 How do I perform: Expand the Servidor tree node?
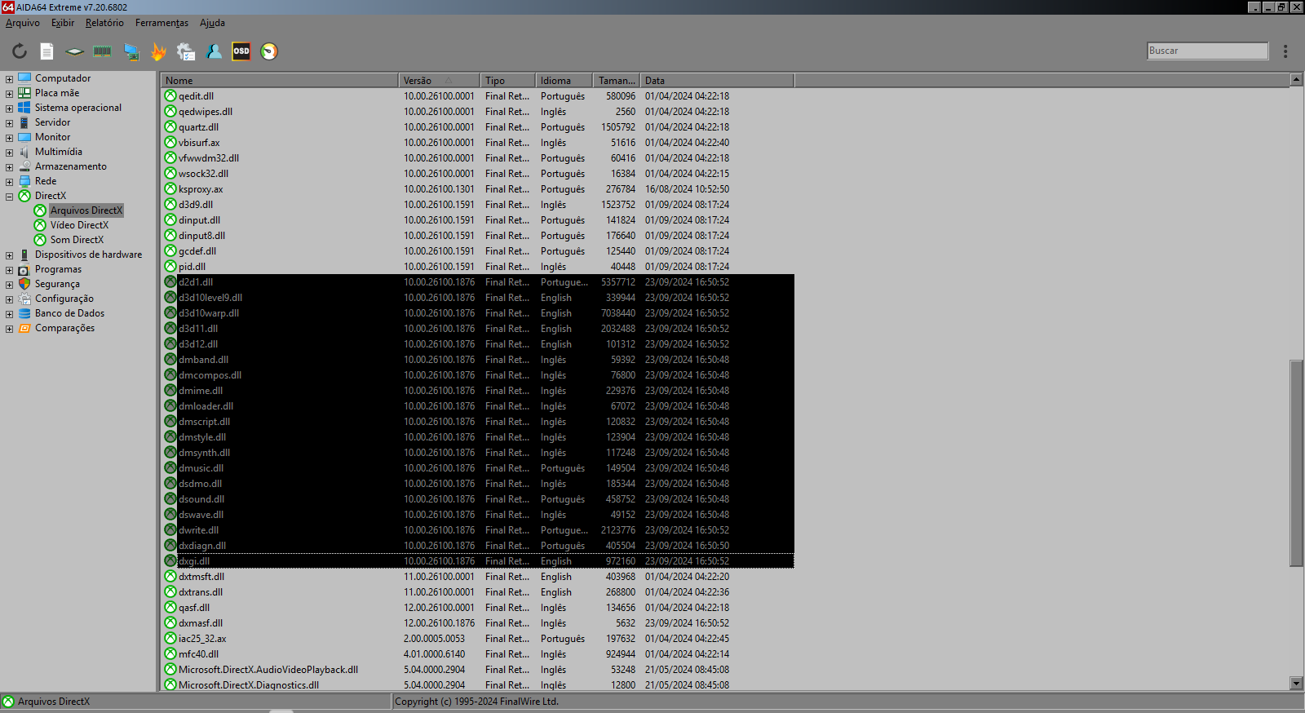(x=9, y=123)
